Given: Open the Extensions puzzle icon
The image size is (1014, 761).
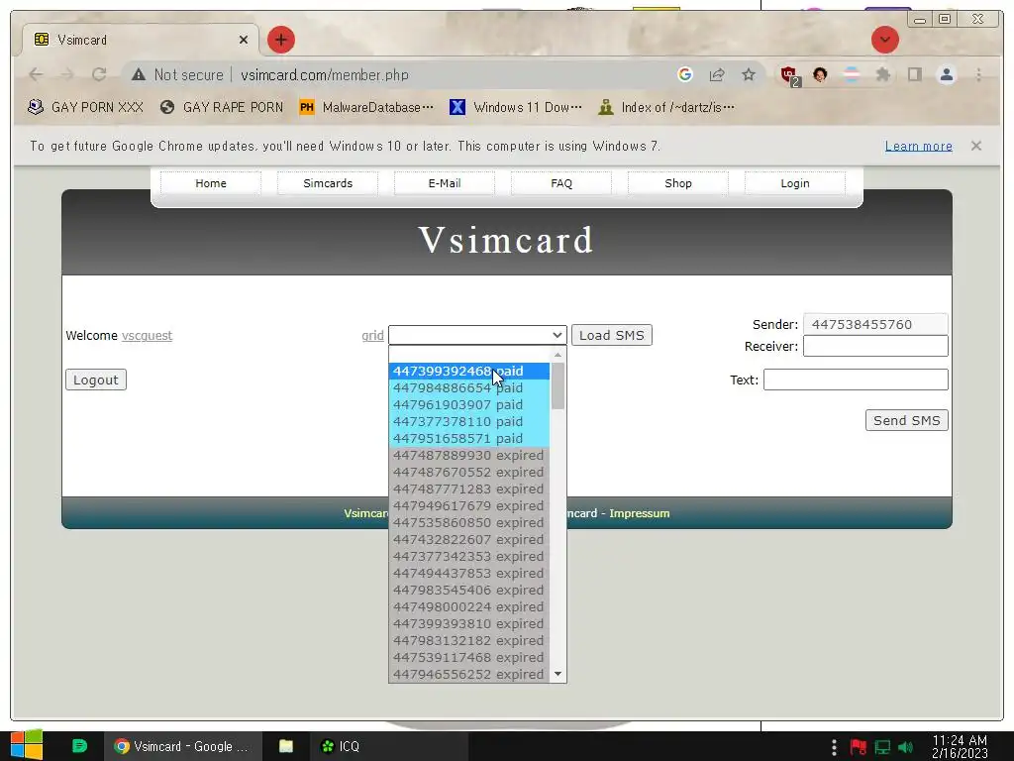Looking at the screenshot, I should click(x=882, y=75).
